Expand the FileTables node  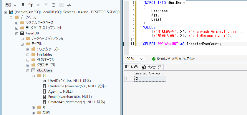pyautogui.click(x=28, y=55)
